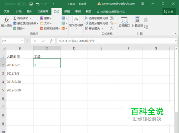
Task: Open the Financial 财务 functions menu
Action: click(19, 28)
